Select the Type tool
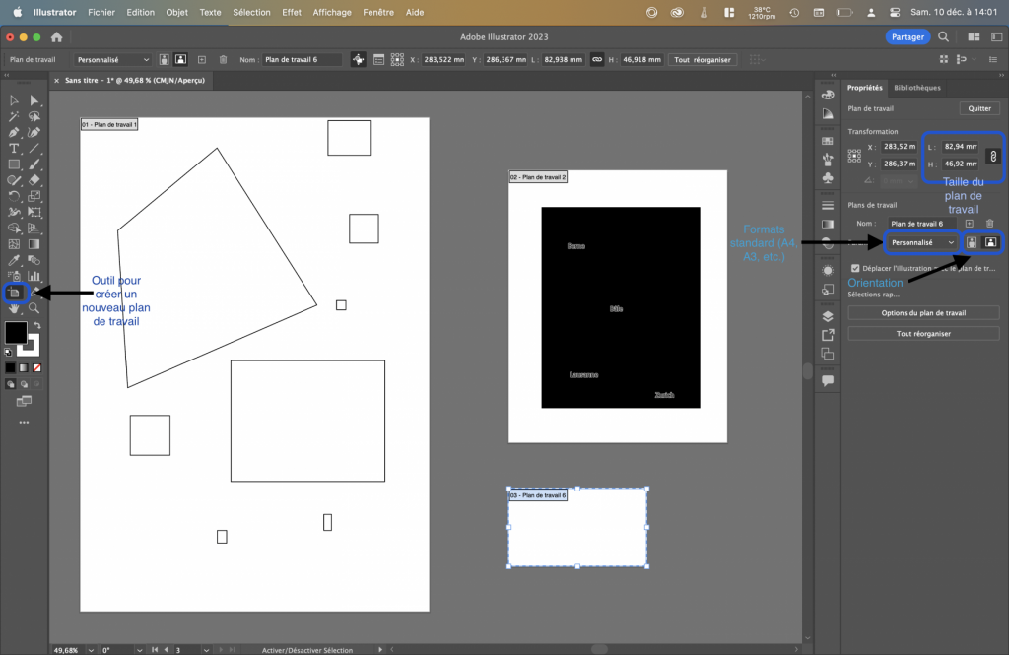Image resolution: width=1009 pixels, height=655 pixels. tap(14, 148)
